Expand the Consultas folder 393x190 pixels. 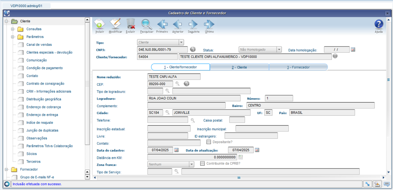click(x=12, y=29)
